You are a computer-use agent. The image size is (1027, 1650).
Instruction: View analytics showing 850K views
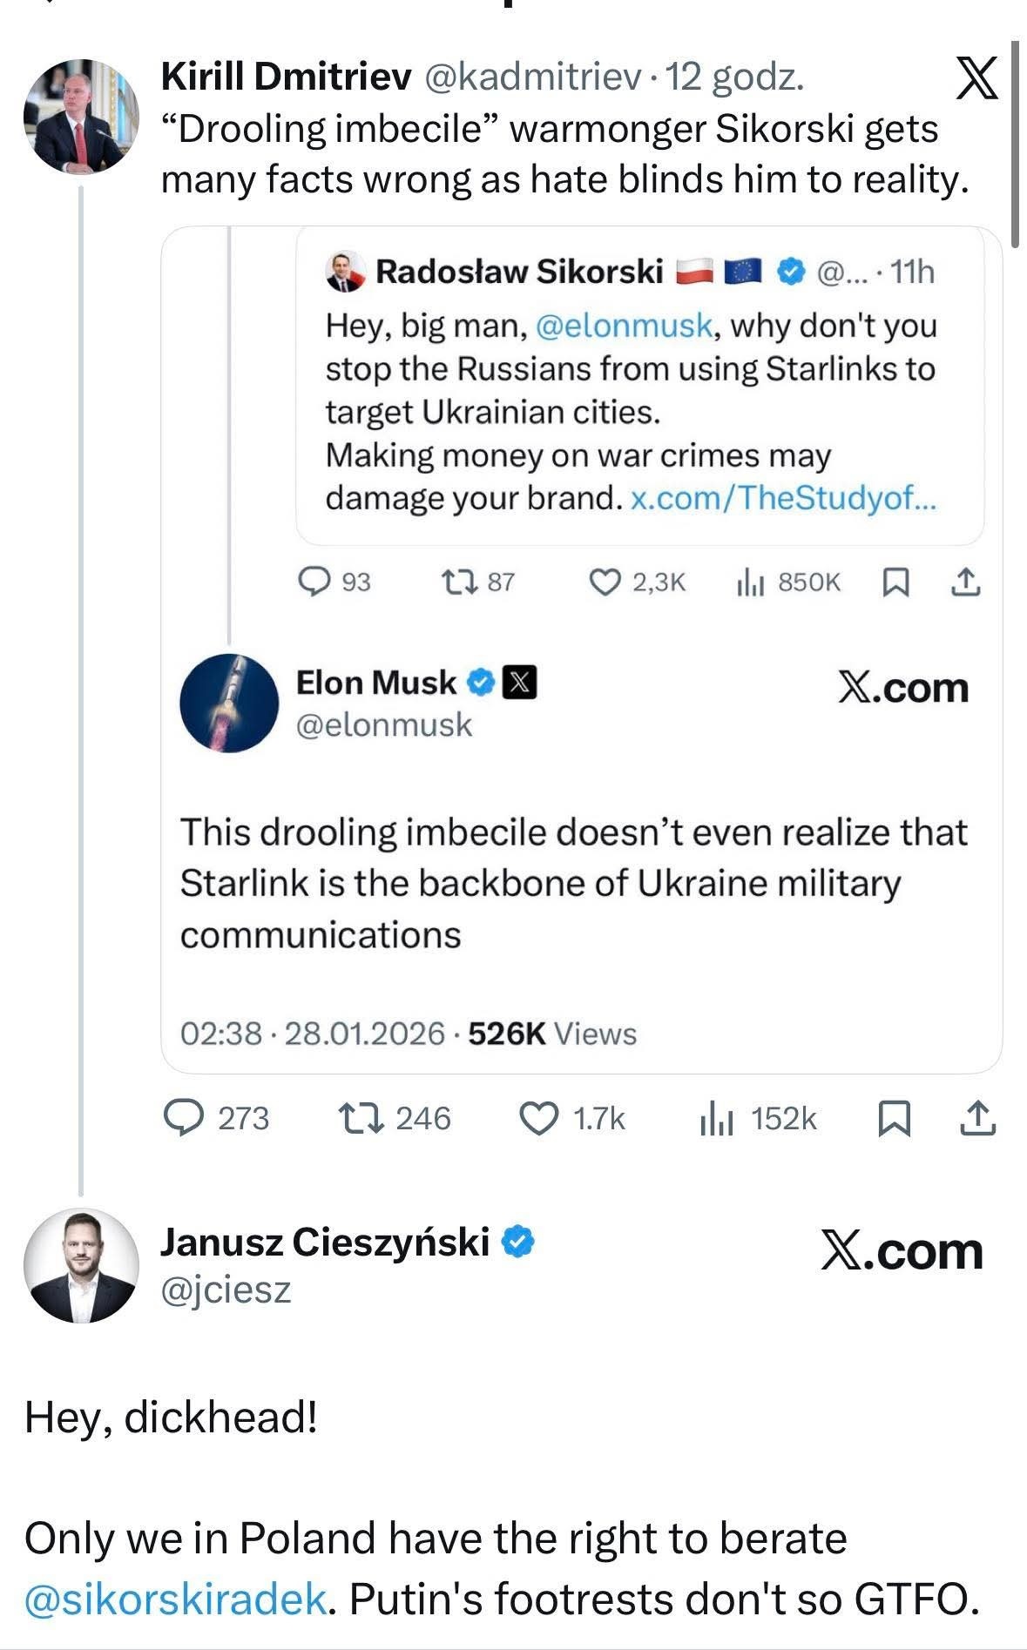750,582
